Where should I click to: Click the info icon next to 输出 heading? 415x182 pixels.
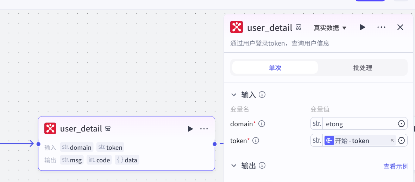262,166
